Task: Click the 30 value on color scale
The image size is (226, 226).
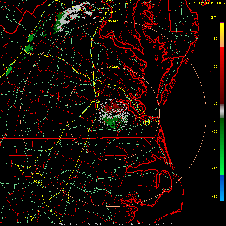Action: pos(216,85)
